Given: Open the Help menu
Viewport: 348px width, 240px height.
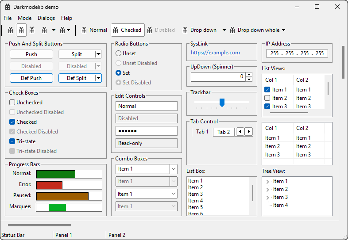Looking at the screenshot, I should pyautogui.click(x=66, y=18).
